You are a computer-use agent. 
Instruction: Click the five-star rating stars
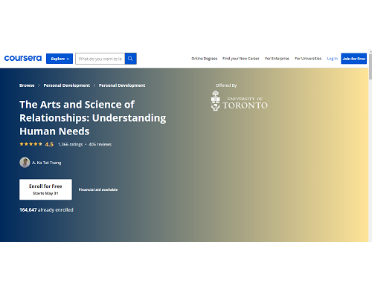tap(31, 144)
